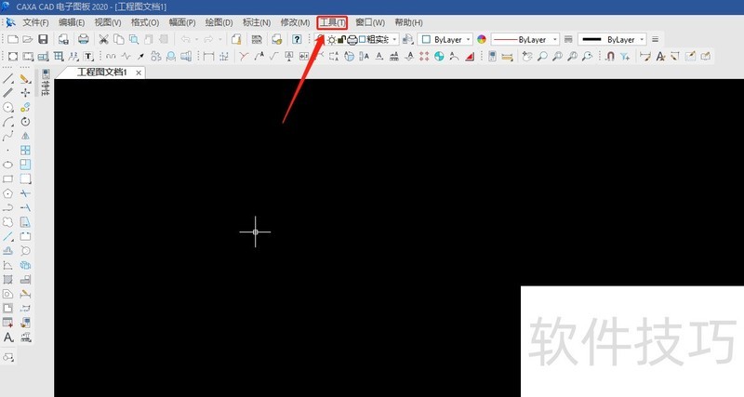The width and height of the screenshot is (744, 397).
Task: Undo the last action
Action: (185, 39)
